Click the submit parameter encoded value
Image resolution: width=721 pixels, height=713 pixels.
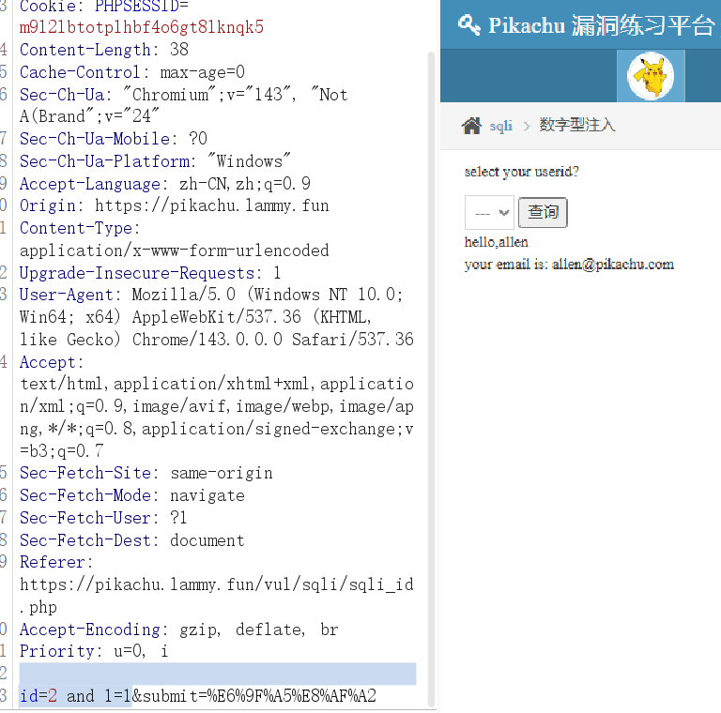[282, 696]
